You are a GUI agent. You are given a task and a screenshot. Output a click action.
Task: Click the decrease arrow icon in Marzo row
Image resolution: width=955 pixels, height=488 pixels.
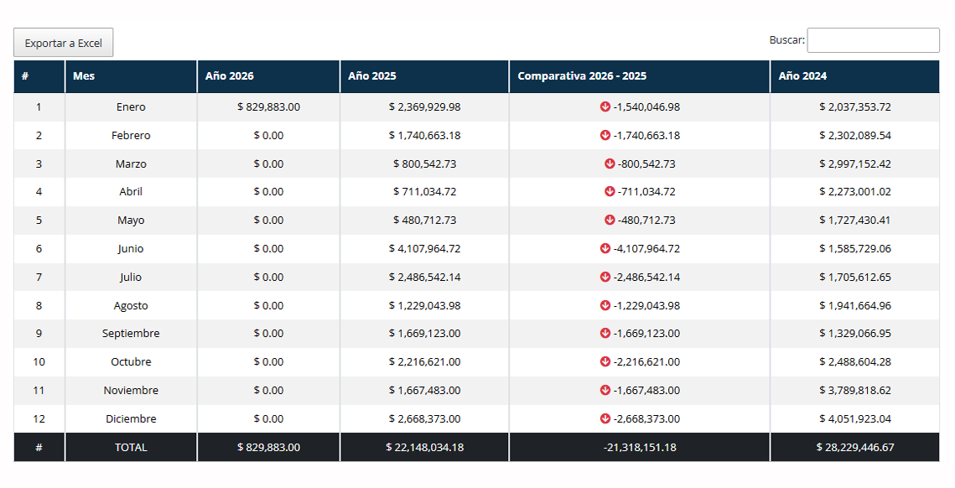point(610,164)
